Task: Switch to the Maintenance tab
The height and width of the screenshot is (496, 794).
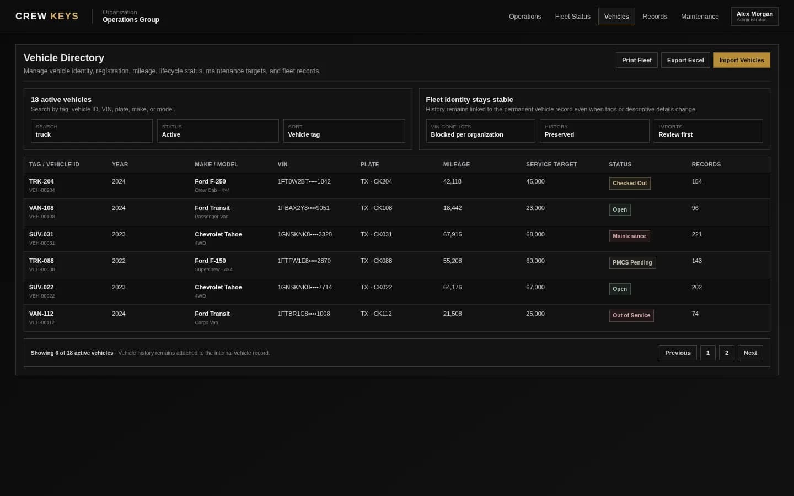Action: tap(700, 17)
